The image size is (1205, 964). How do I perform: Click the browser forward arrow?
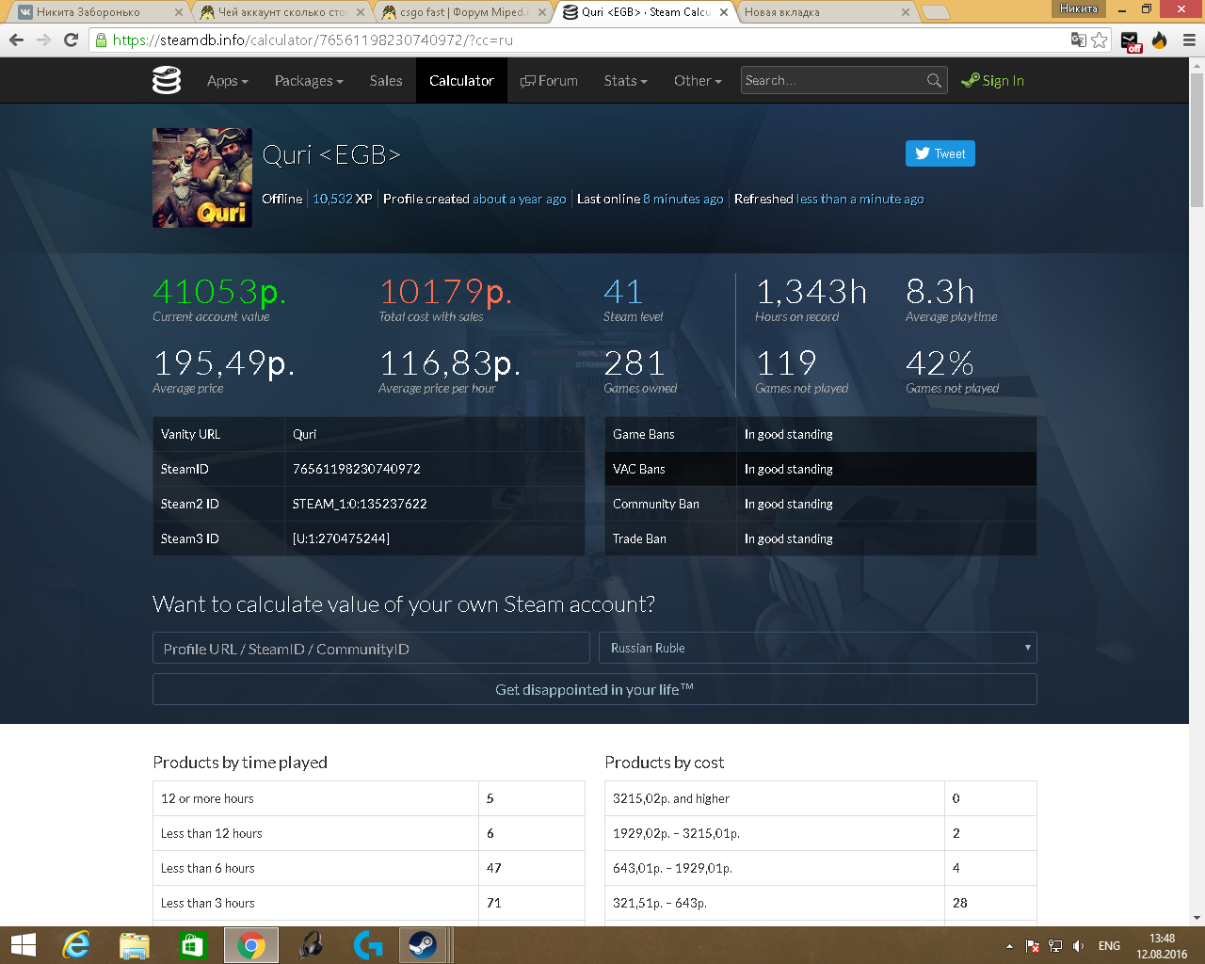tap(43, 40)
